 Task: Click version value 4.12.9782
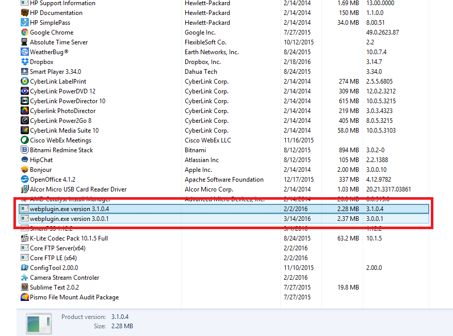tap(379, 180)
